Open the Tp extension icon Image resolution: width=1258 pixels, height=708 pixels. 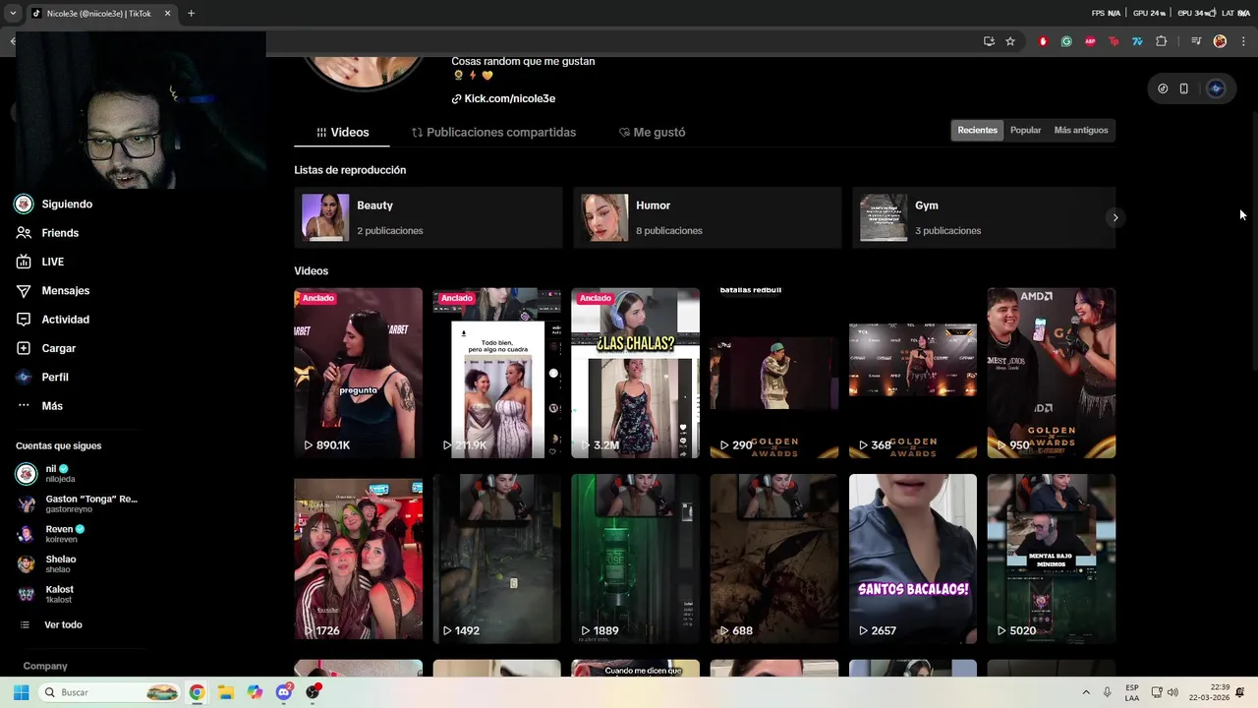[x=1114, y=41]
